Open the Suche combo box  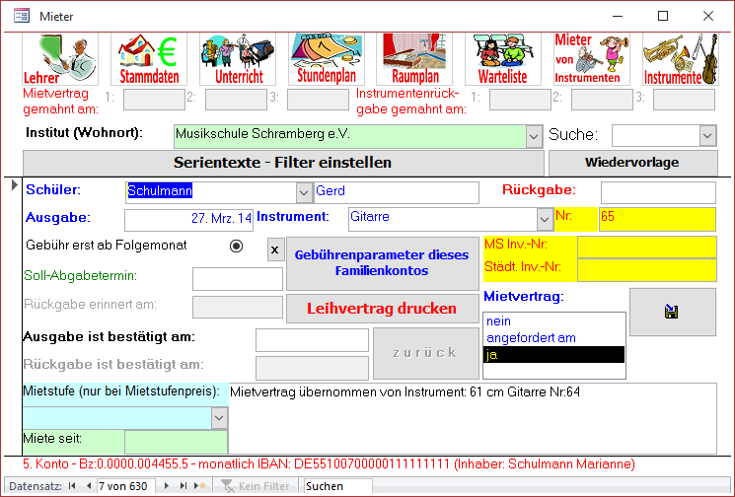click(707, 136)
